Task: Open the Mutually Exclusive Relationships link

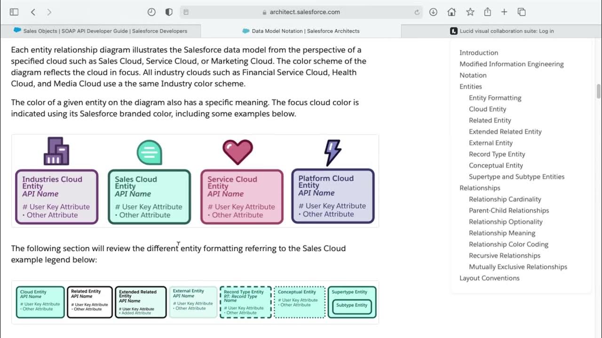Action: point(518,267)
